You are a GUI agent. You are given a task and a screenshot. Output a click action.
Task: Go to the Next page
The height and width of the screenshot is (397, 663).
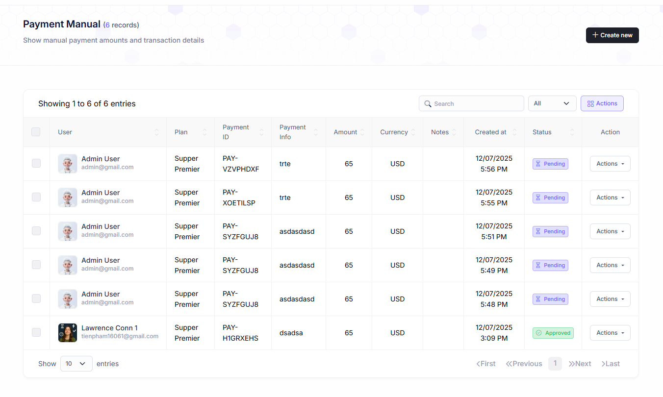580,364
